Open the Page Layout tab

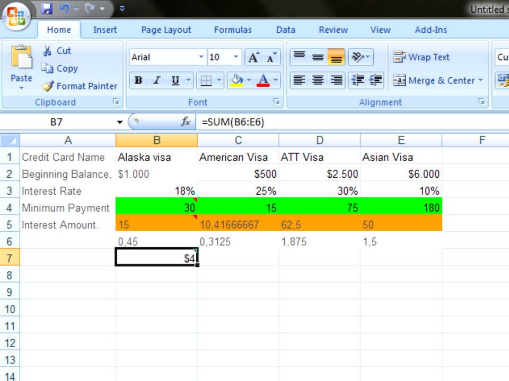click(x=166, y=30)
